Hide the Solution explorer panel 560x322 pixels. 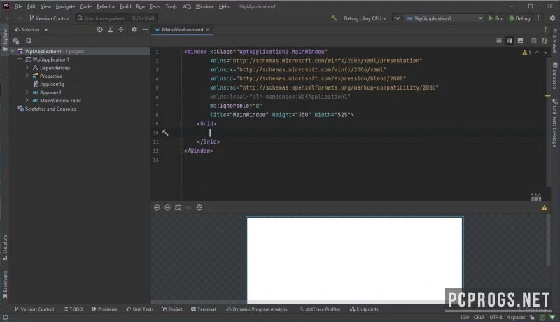point(145,29)
